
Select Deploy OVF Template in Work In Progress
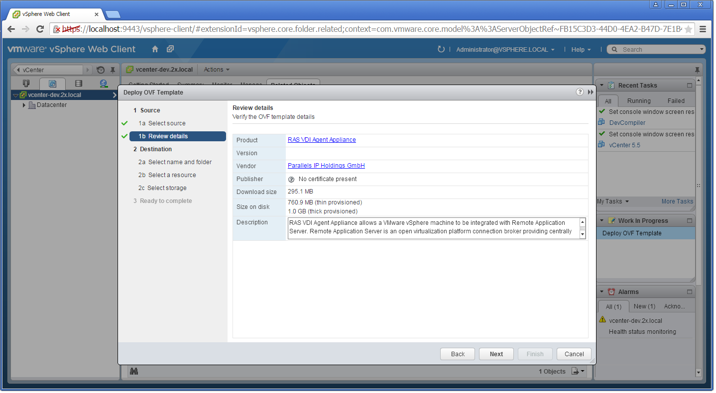point(645,233)
